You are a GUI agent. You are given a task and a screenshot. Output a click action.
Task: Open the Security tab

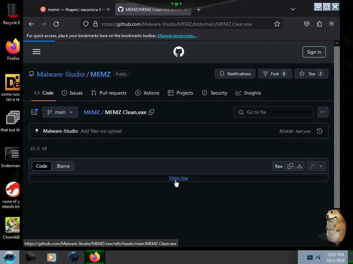[214, 93]
